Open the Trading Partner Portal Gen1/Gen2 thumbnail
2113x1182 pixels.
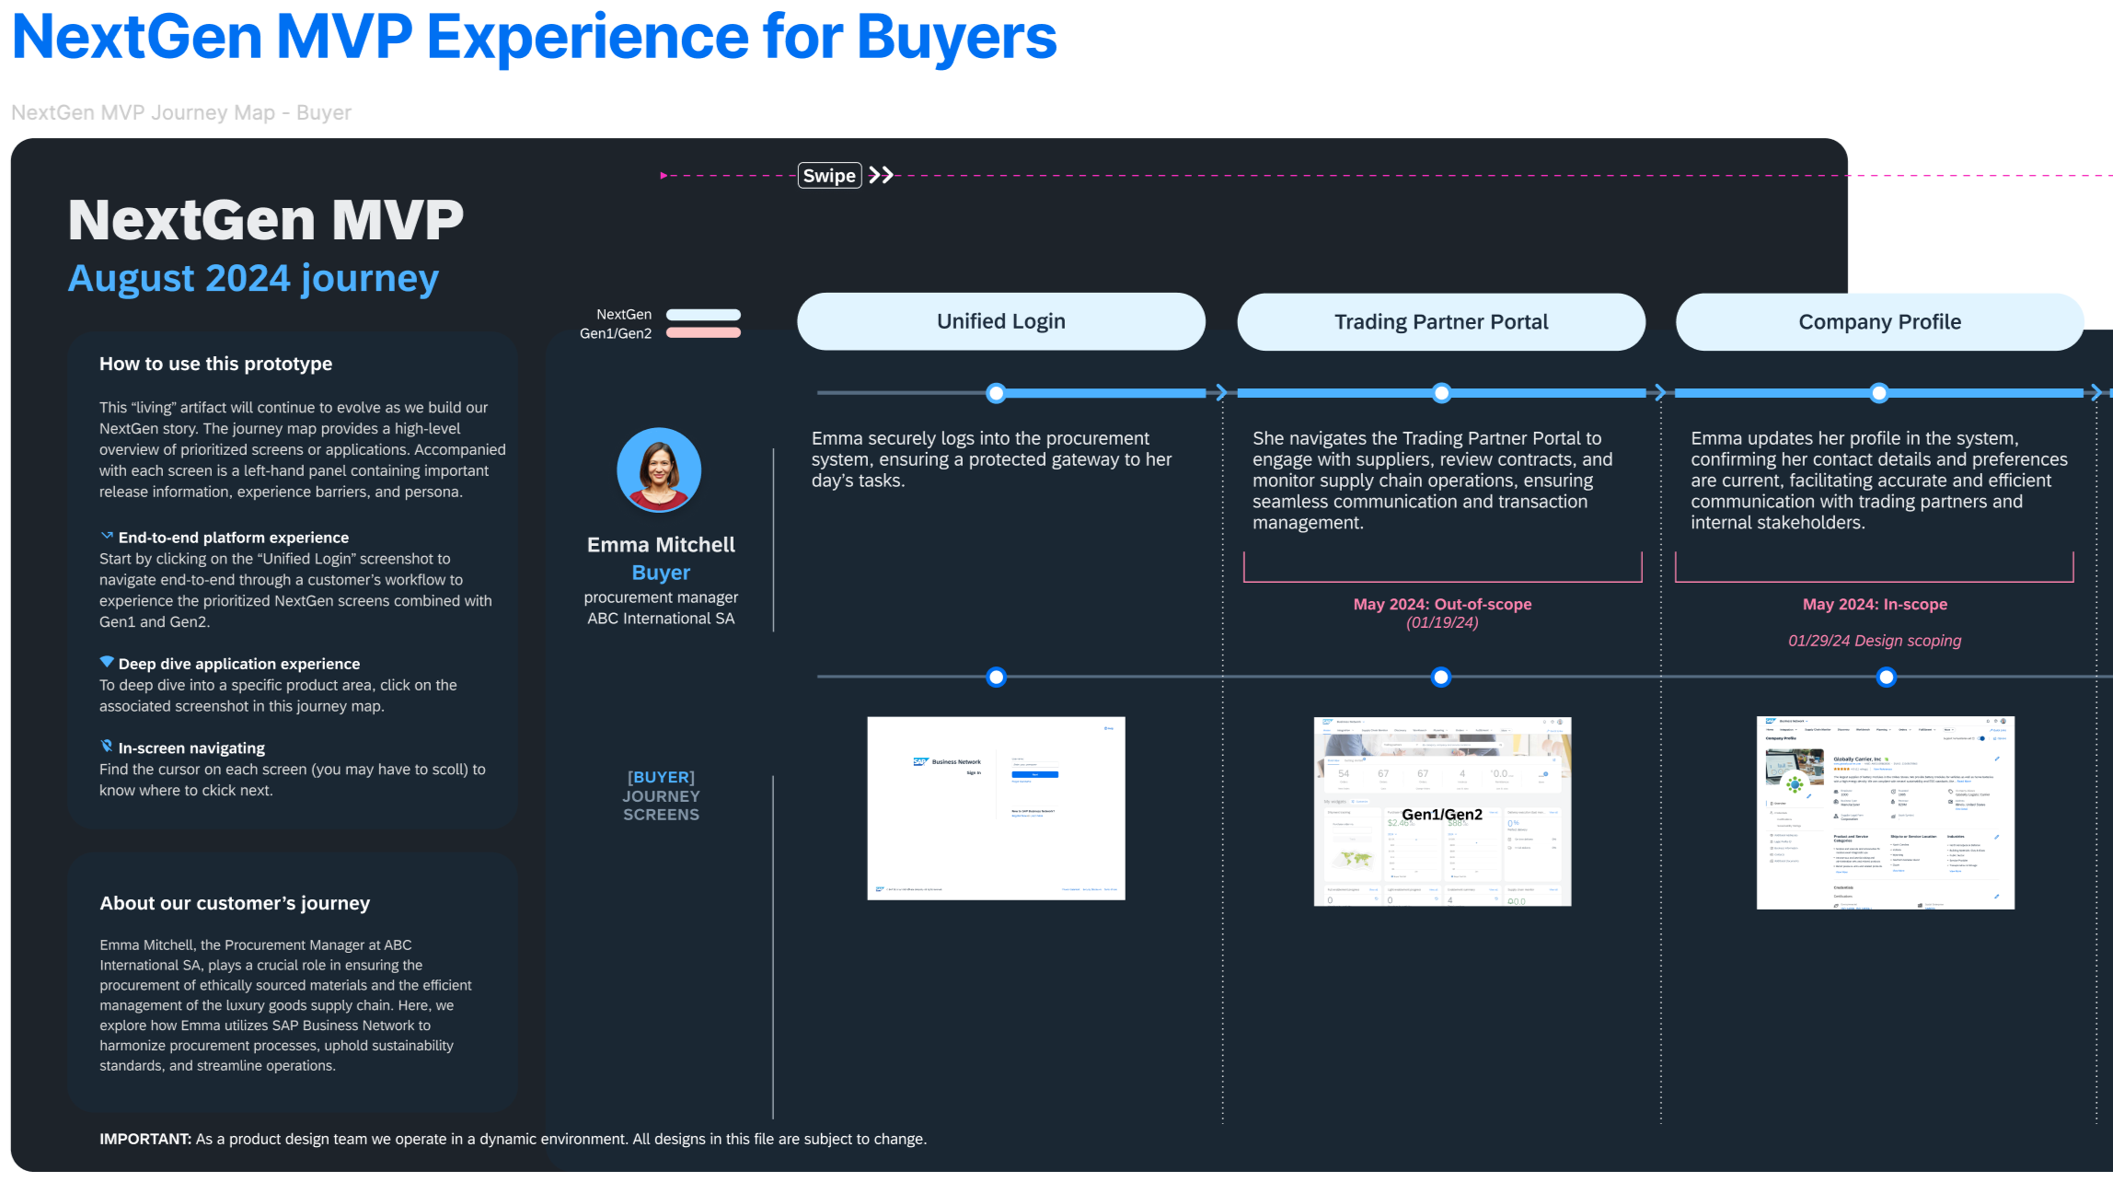[x=1442, y=811]
